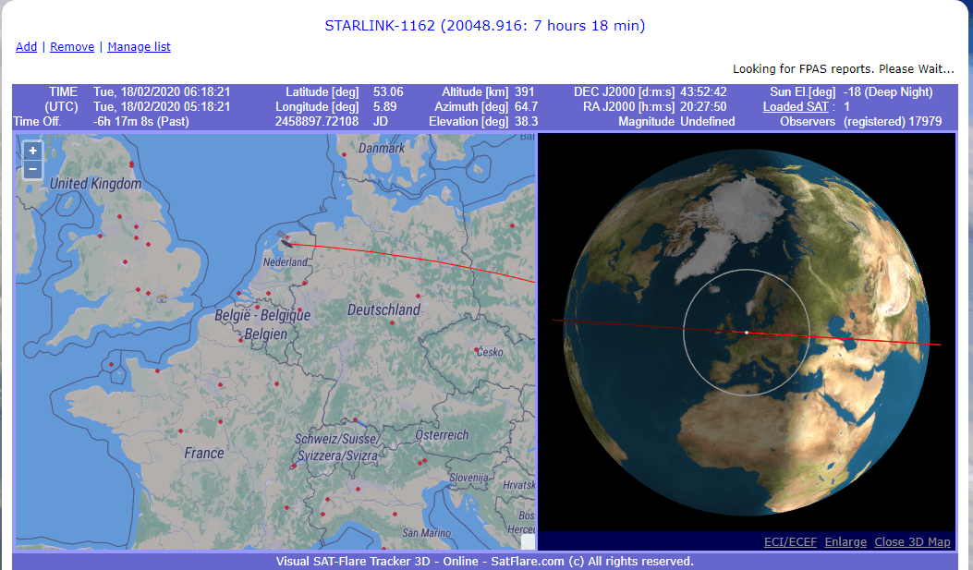
Task: Click the home observer marker near London
Action: tap(162, 298)
